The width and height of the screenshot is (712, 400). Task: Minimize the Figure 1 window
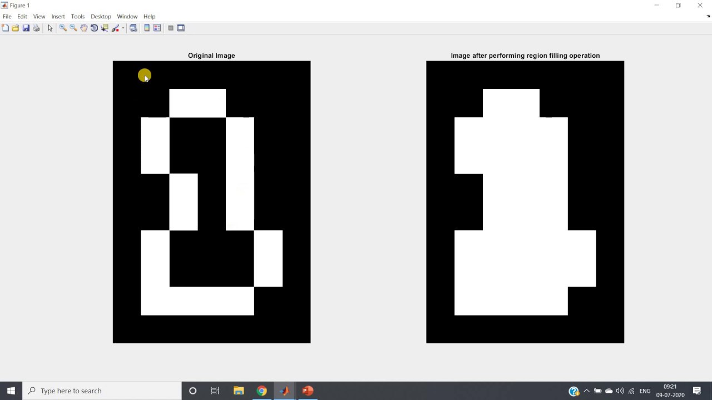(656, 5)
